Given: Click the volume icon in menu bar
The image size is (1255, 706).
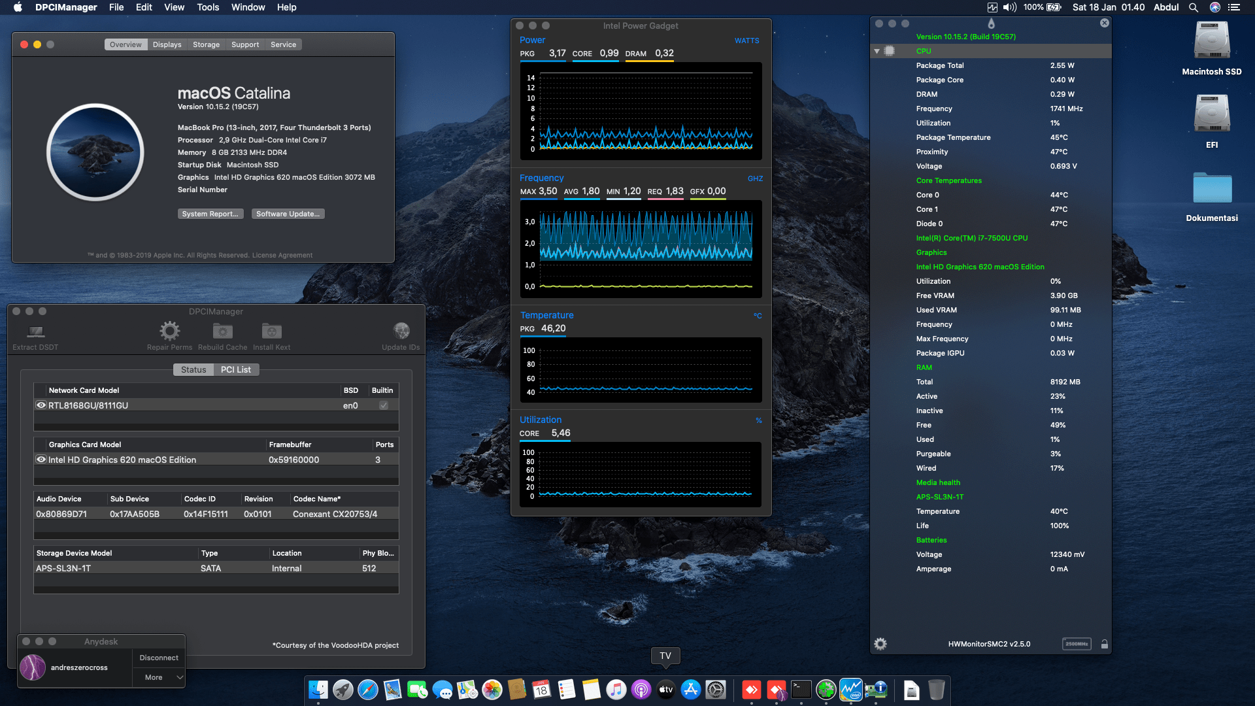Looking at the screenshot, I should [1010, 7].
